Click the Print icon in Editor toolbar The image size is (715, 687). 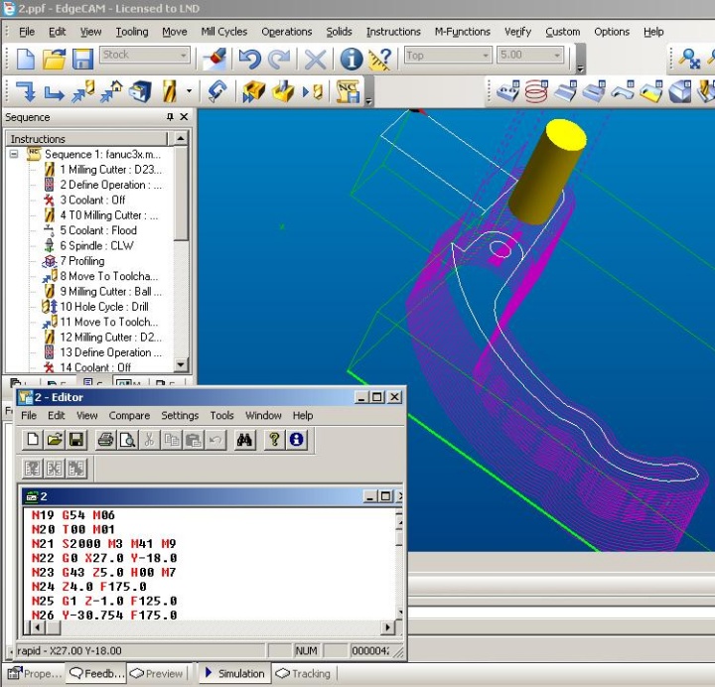coord(105,440)
